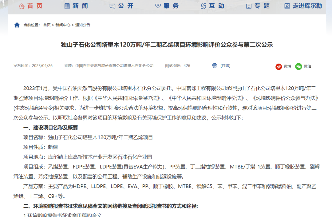This screenshot has width=332, height=217.
Task: Click the home icon beside 首页 nav
Action: pos(22,6)
